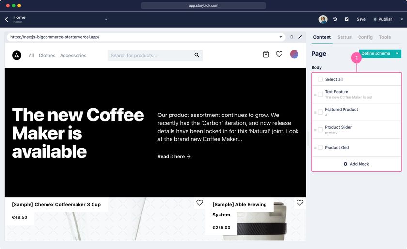Switch to the Content tab
The image size is (407, 249).
[x=322, y=37]
